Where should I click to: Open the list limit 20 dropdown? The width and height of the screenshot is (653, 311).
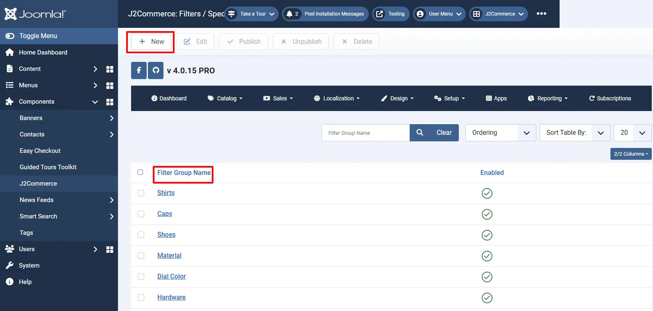(x=633, y=133)
